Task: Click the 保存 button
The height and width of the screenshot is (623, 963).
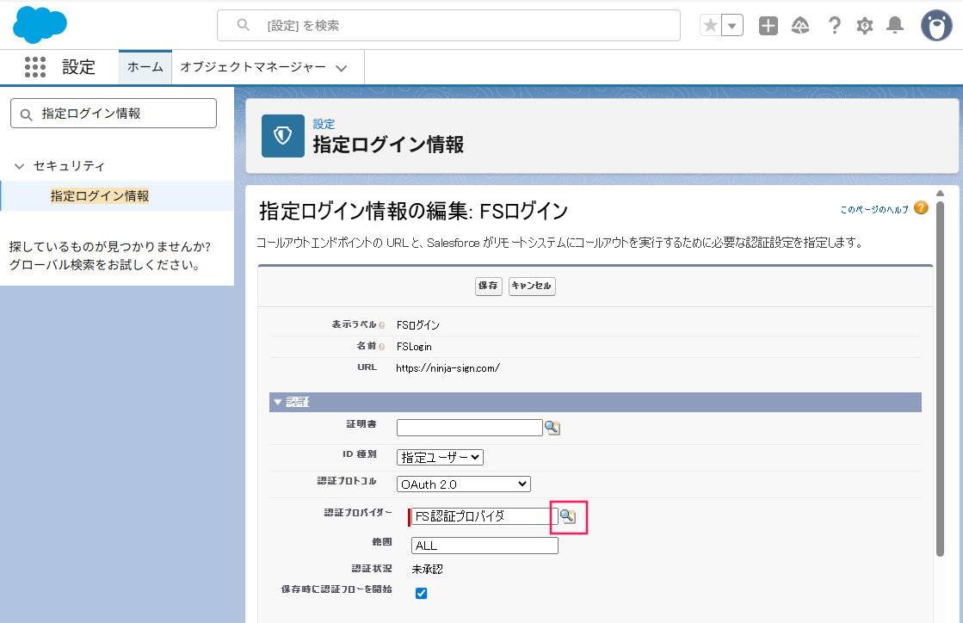Action: point(488,286)
